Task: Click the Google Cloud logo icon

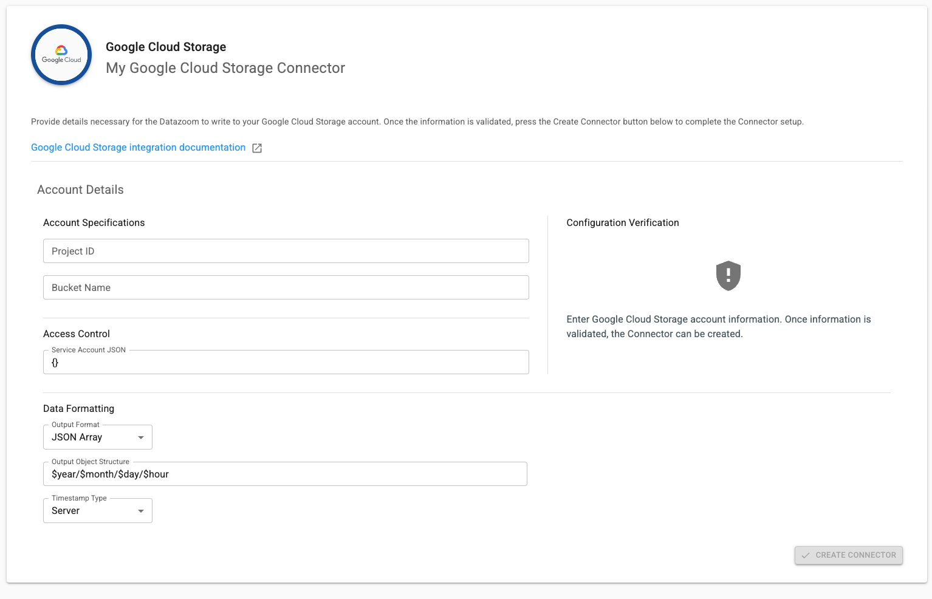Action: (61, 55)
